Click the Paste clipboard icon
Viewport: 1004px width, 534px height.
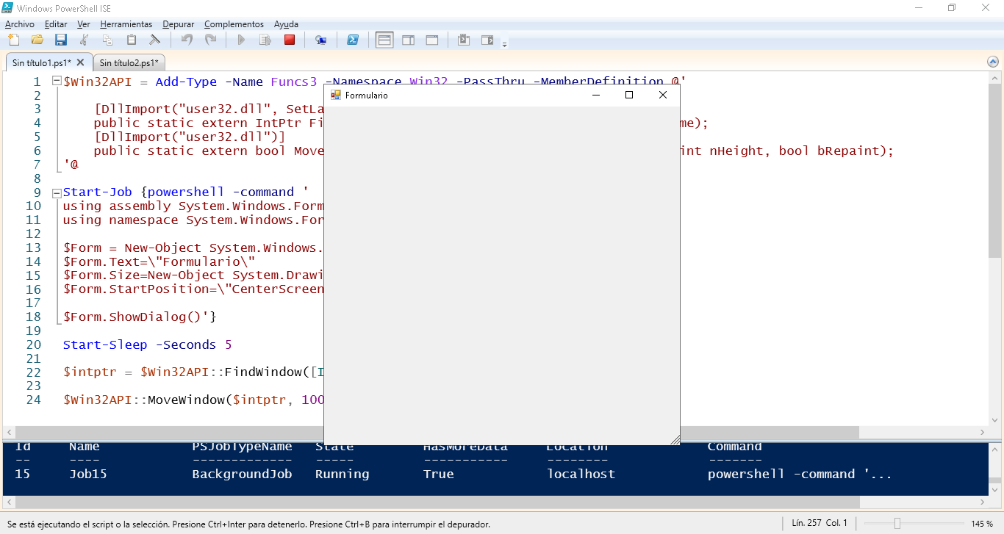click(x=132, y=40)
